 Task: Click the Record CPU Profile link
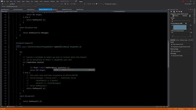(178, 56)
